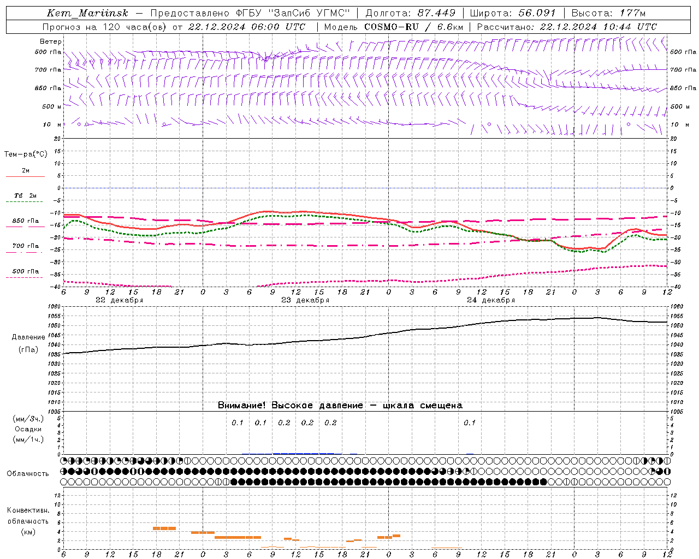
Task: Click the '(км)' unit label of convective cloudiness
Action: [x=28, y=532]
